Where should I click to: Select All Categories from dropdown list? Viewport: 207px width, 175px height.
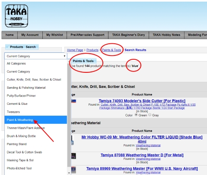[36, 64]
